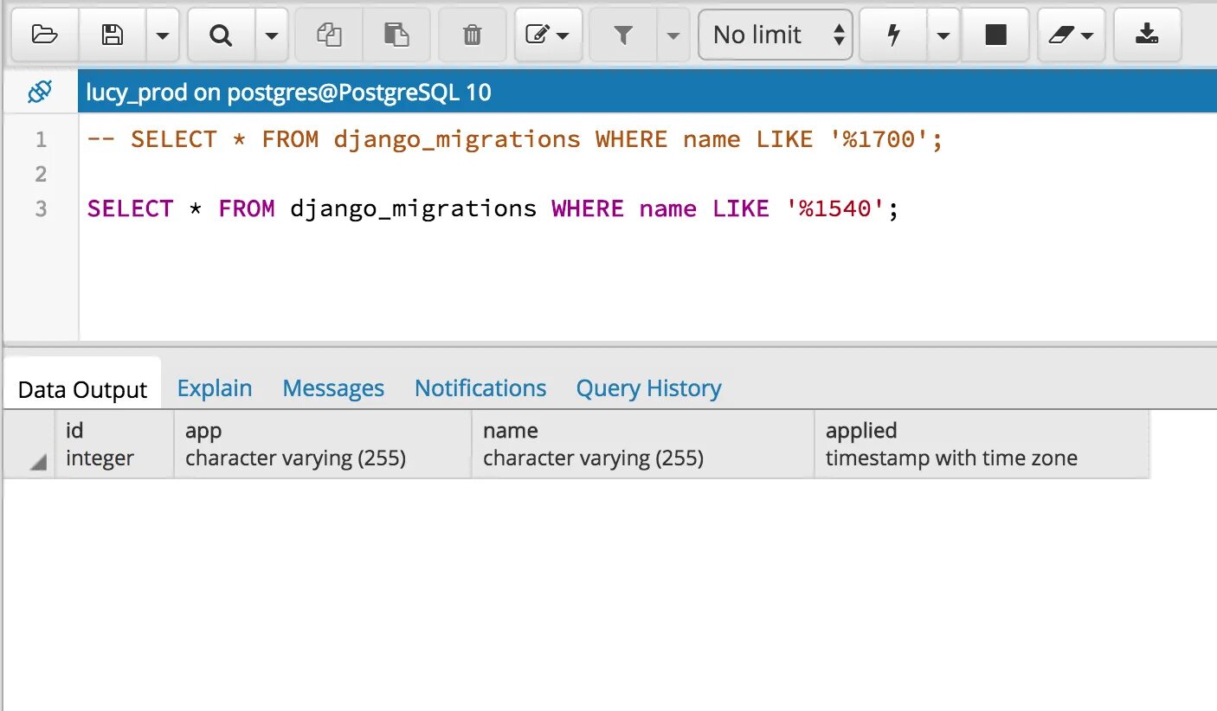Click the Paste clipboard icon

point(396,35)
